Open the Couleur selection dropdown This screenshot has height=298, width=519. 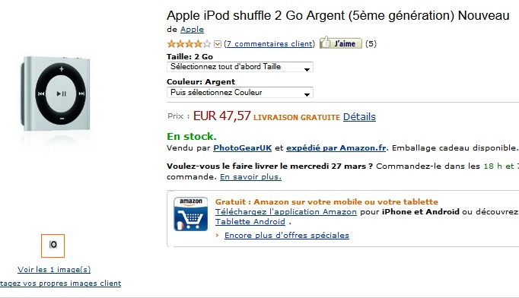click(240, 93)
